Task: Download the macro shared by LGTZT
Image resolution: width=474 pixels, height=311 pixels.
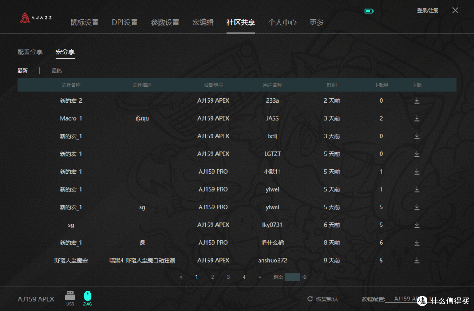Action: click(x=417, y=154)
